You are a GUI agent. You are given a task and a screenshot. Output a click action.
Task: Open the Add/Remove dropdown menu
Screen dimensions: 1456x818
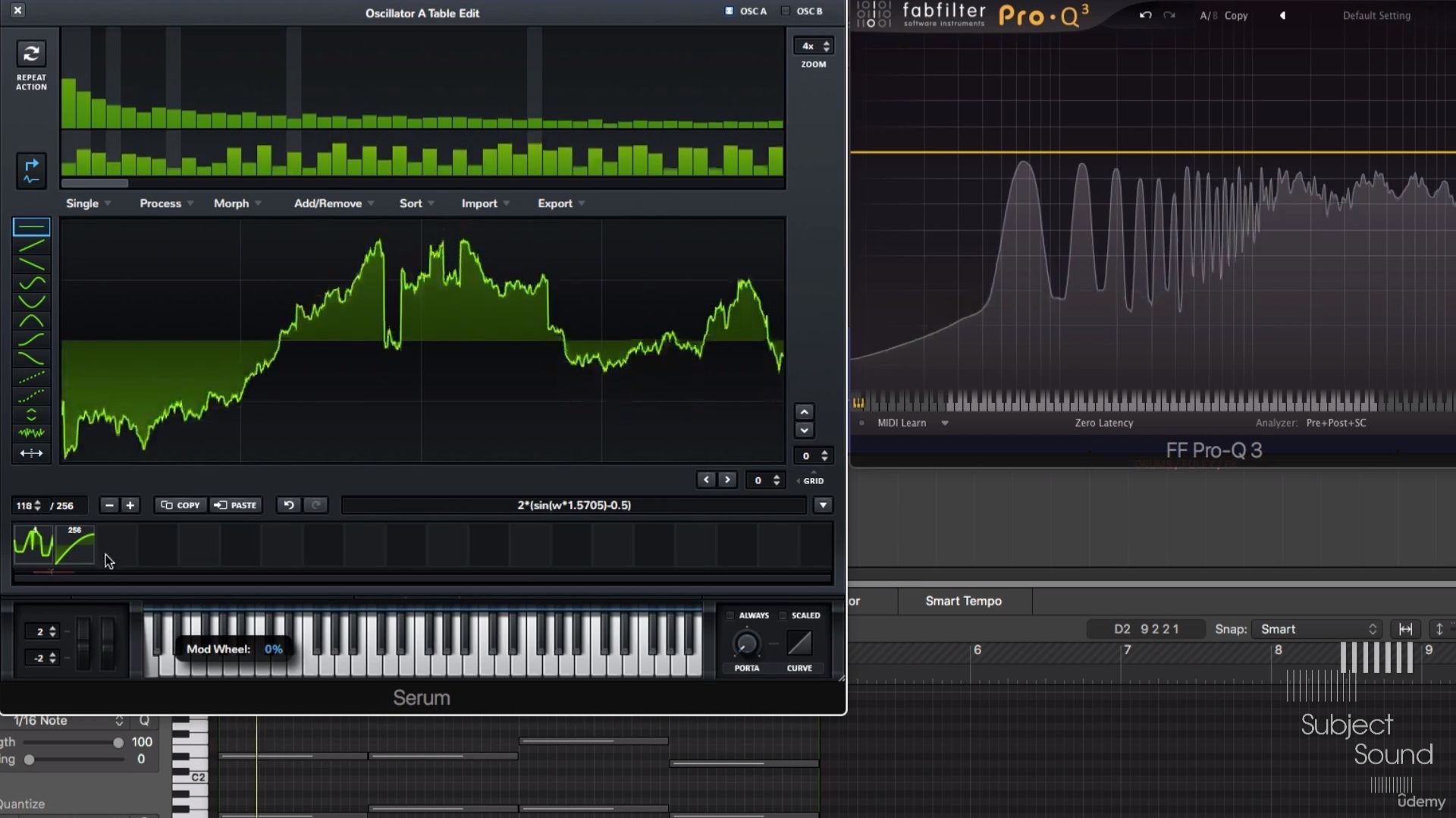(334, 203)
